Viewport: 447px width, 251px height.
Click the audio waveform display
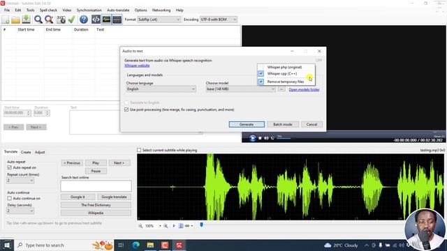[291, 187]
